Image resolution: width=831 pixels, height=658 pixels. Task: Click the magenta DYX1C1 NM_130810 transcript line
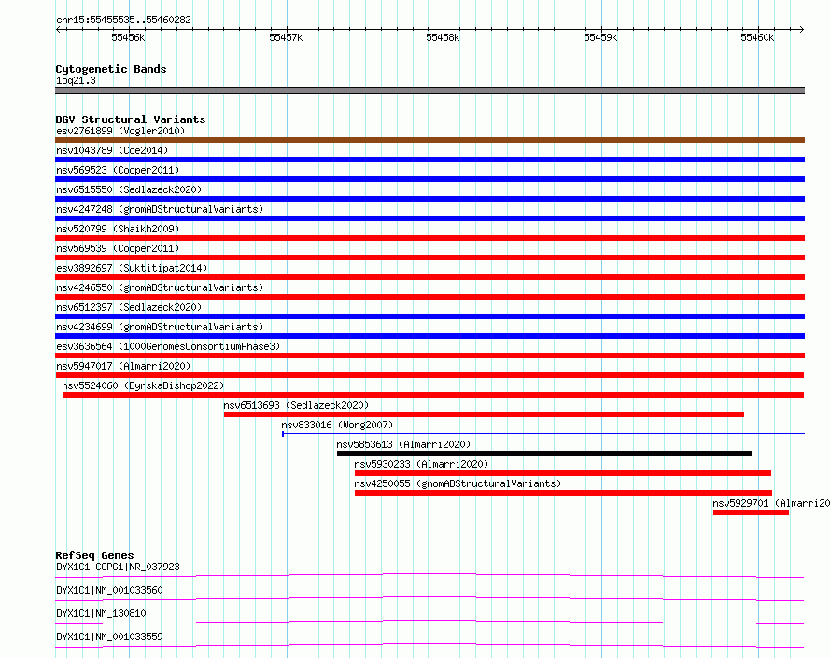click(430, 622)
